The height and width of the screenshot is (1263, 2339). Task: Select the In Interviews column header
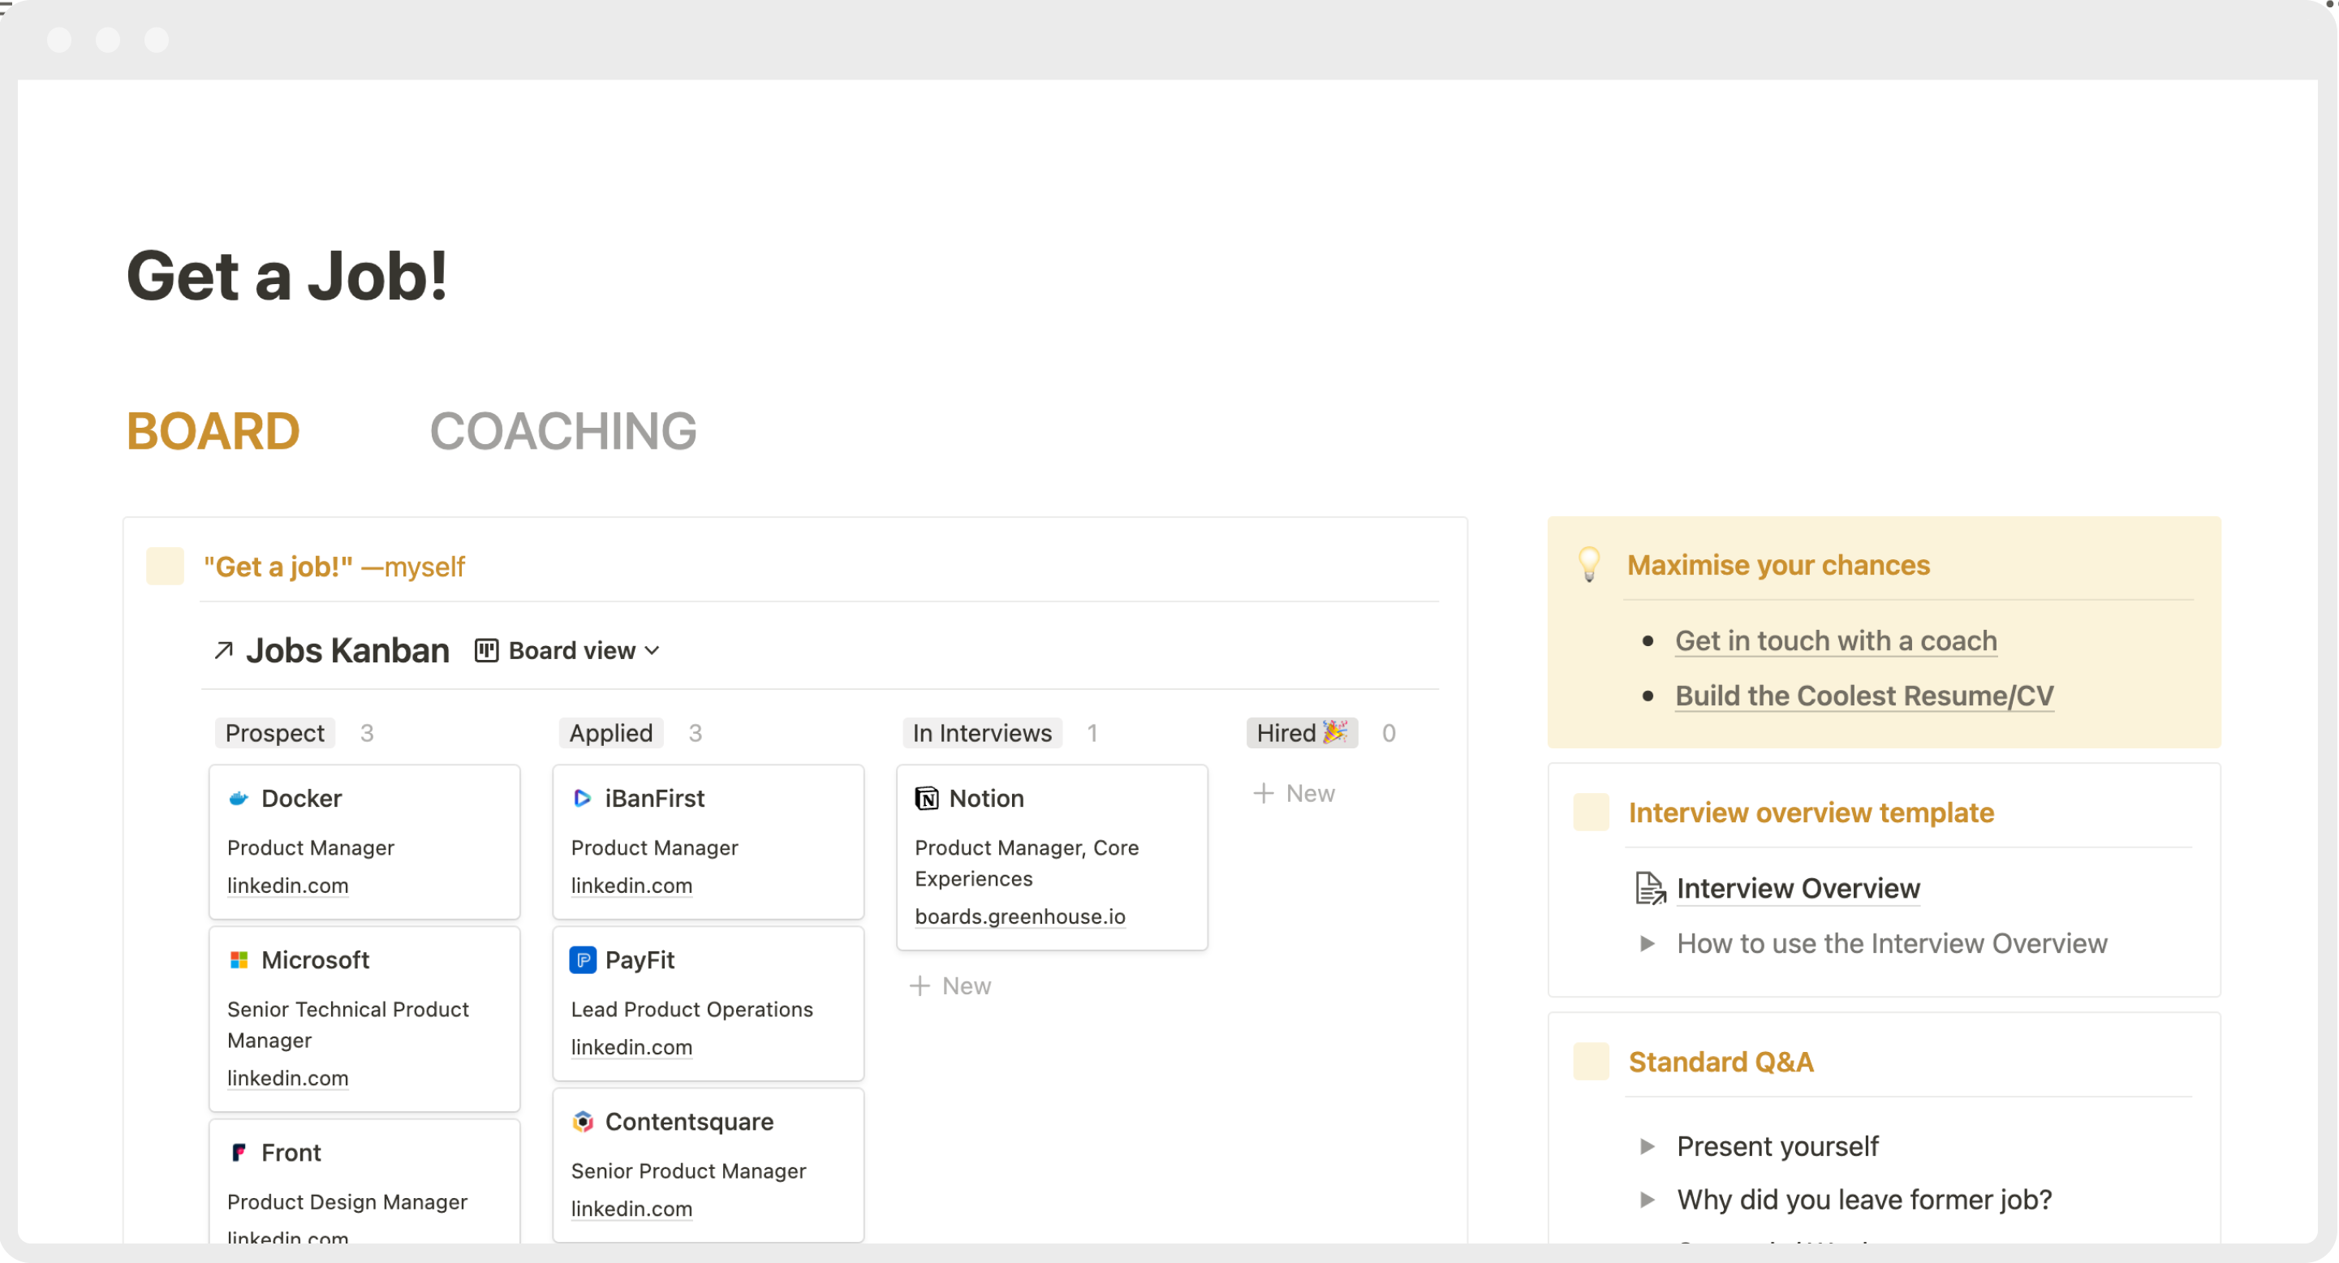(983, 733)
